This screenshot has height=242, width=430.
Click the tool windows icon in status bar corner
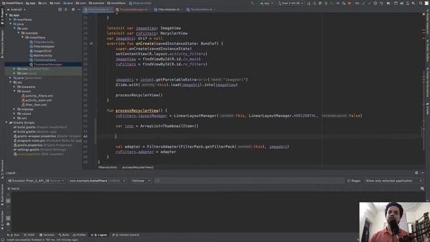point(2,240)
